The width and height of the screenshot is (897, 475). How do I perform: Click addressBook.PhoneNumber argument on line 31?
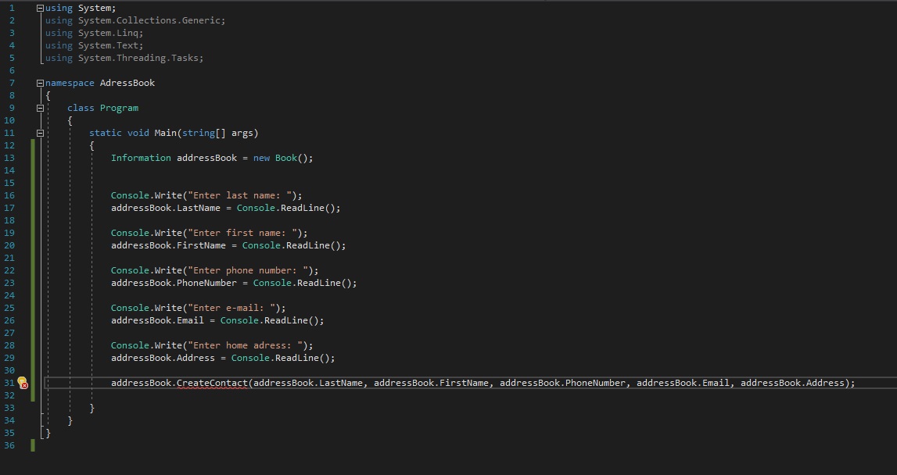563,383
